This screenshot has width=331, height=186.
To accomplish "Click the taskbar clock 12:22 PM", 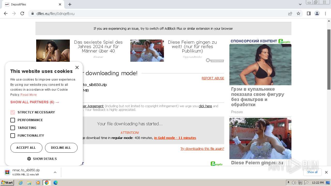I will click(x=318, y=183).
